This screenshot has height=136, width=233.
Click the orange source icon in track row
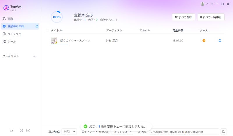click(204, 41)
